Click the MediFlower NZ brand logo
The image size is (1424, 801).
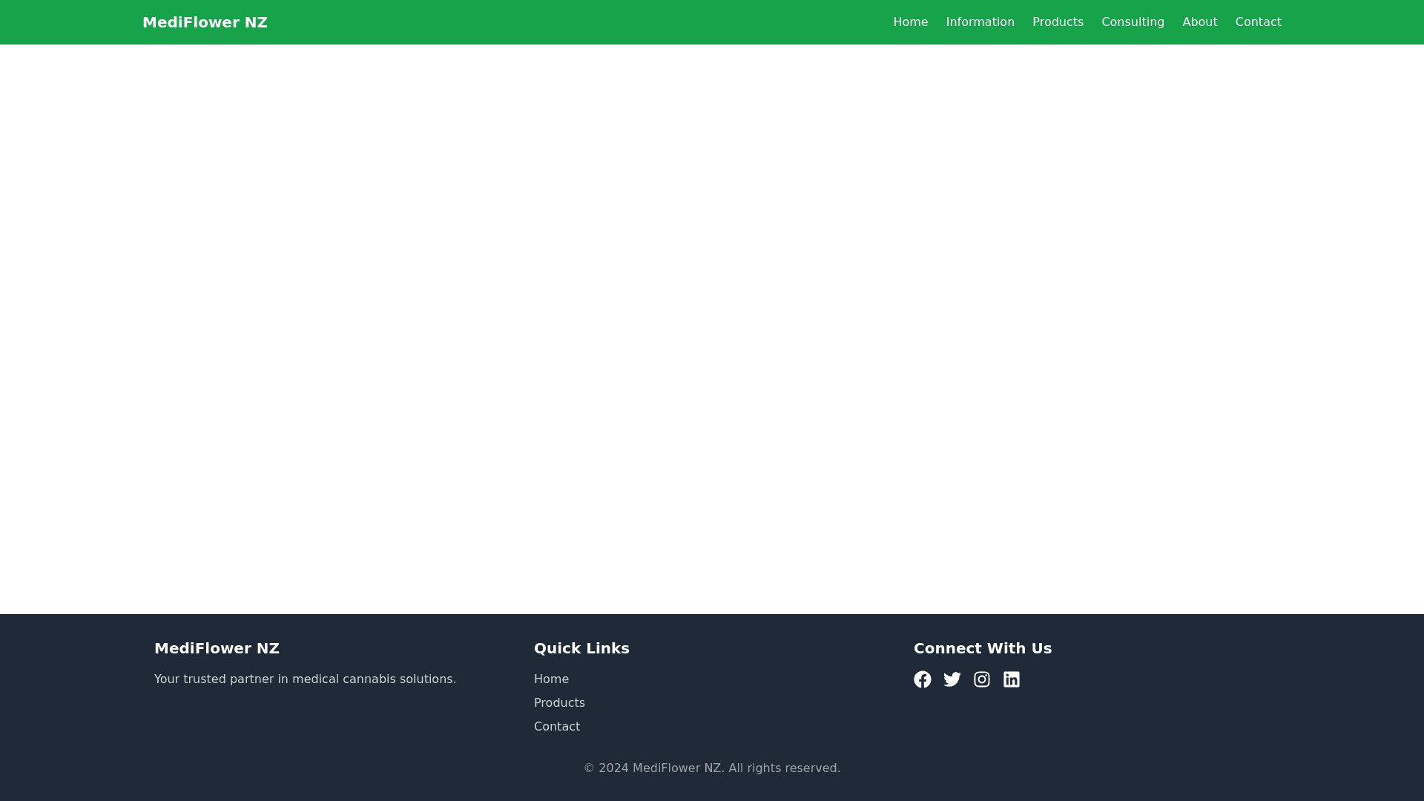pyautogui.click(x=205, y=22)
